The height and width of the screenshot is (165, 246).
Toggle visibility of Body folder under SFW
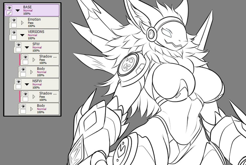23,69
